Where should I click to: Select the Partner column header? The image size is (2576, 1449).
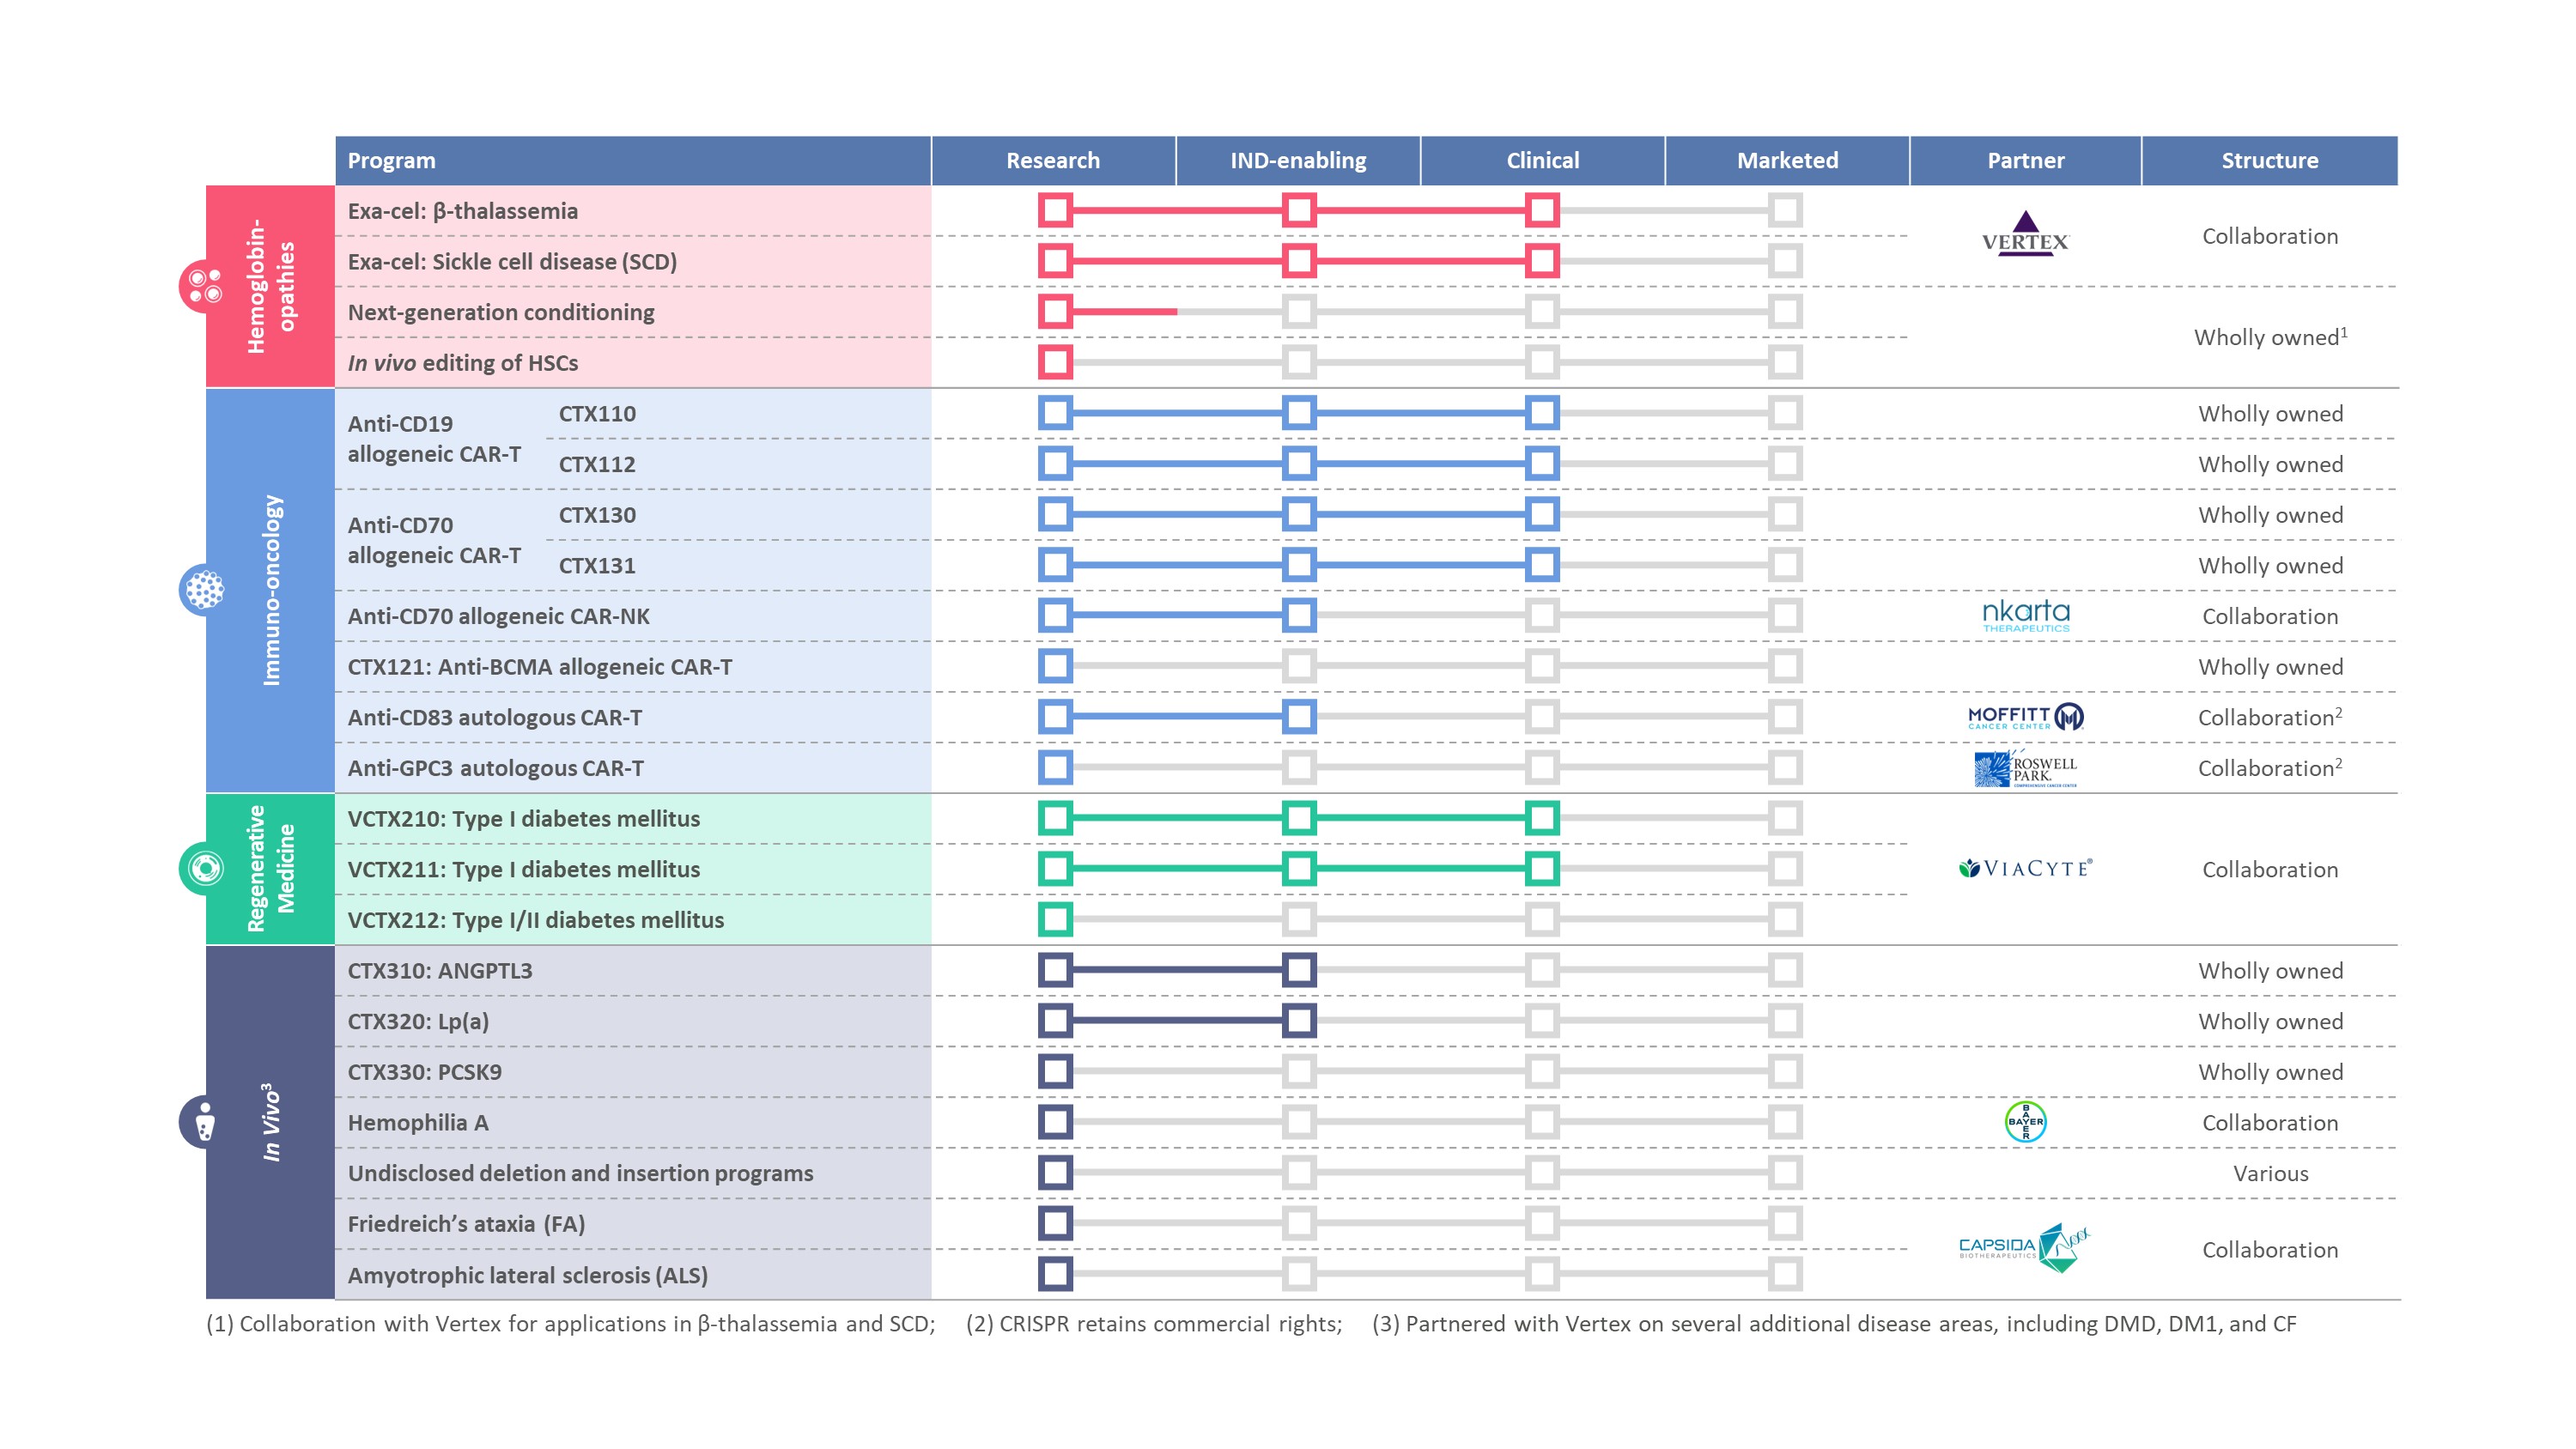point(2026,161)
